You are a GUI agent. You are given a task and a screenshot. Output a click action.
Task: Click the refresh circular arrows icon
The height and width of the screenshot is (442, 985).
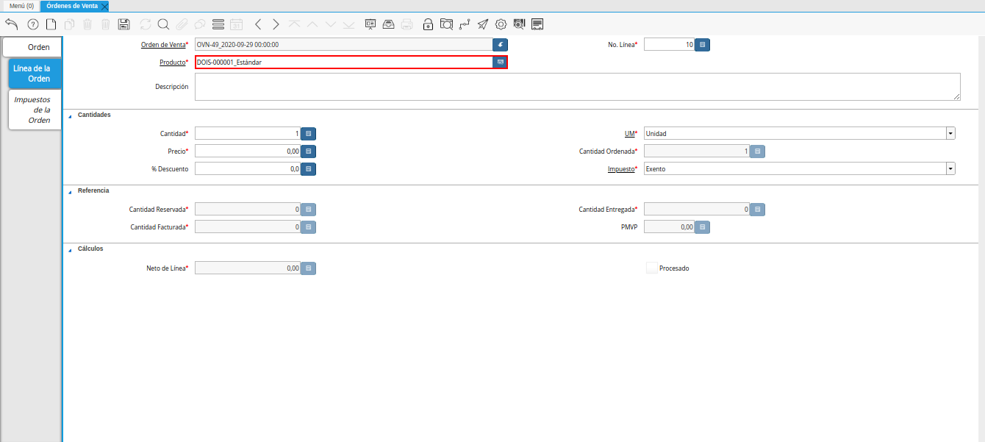[145, 24]
